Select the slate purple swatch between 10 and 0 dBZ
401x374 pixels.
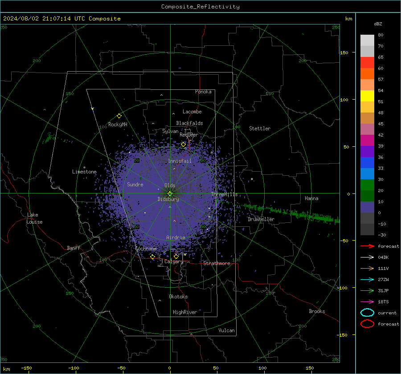[x=367, y=207]
